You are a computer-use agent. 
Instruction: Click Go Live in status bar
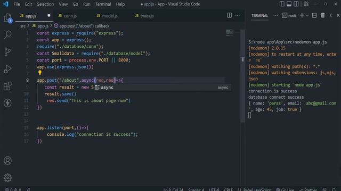click(285, 189)
